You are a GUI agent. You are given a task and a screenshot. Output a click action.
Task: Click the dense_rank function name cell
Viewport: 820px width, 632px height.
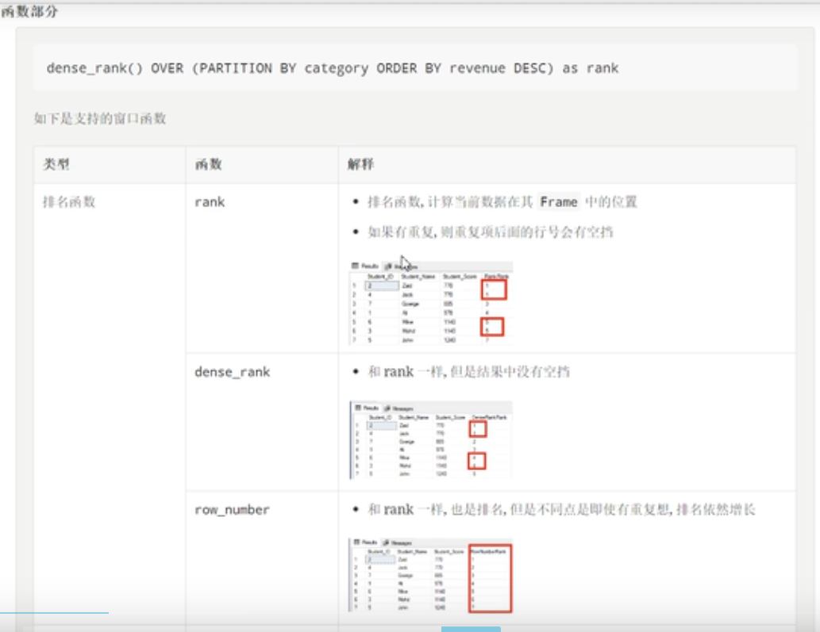tap(232, 372)
